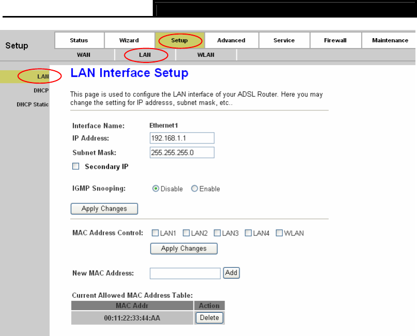
Task: Click the Subnet Mask input field
Action: point(182,152)
